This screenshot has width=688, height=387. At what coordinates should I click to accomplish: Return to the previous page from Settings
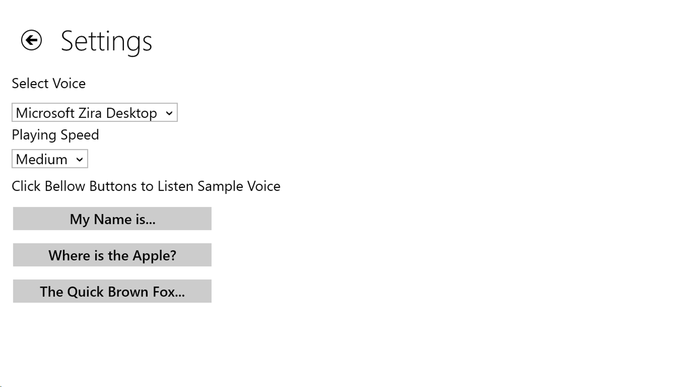pos(31,40)
